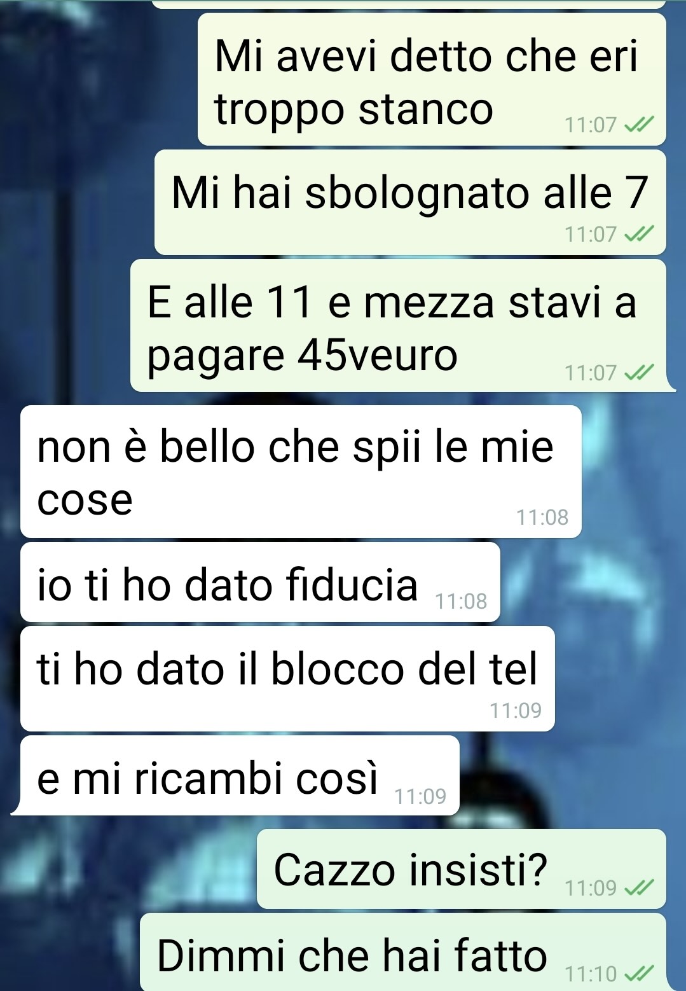Tap the 11:10 timestamp on last message
This screenshot has height=991, width=686.
(591, 974)
